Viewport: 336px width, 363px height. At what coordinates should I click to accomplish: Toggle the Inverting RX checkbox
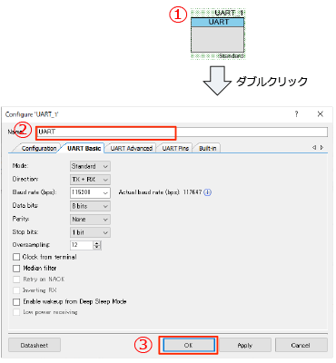click(16, 290)
